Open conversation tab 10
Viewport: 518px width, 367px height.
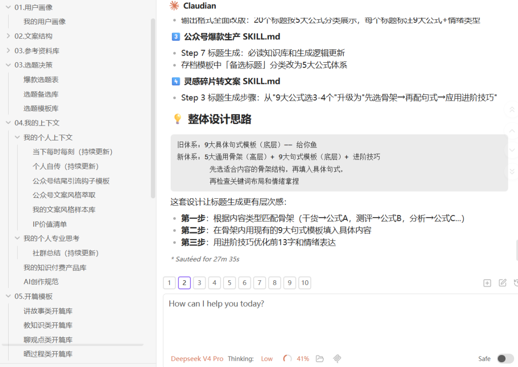(x=305, y=283)
